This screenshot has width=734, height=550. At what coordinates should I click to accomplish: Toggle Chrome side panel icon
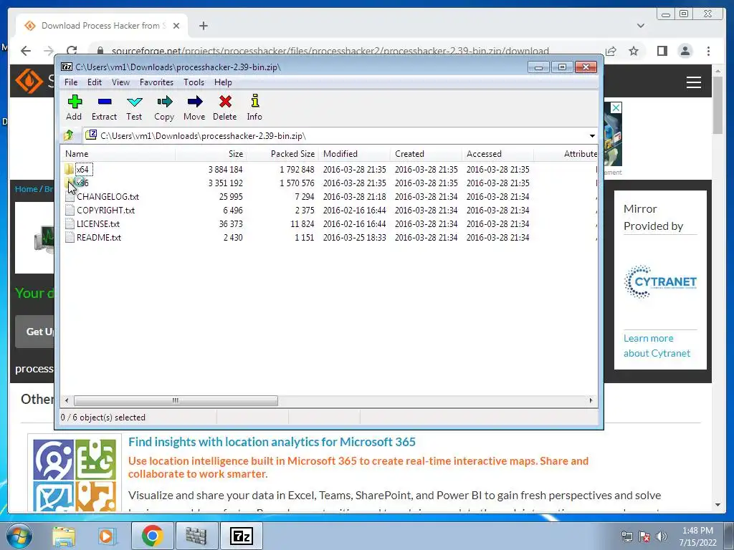[x=662, y=51]
